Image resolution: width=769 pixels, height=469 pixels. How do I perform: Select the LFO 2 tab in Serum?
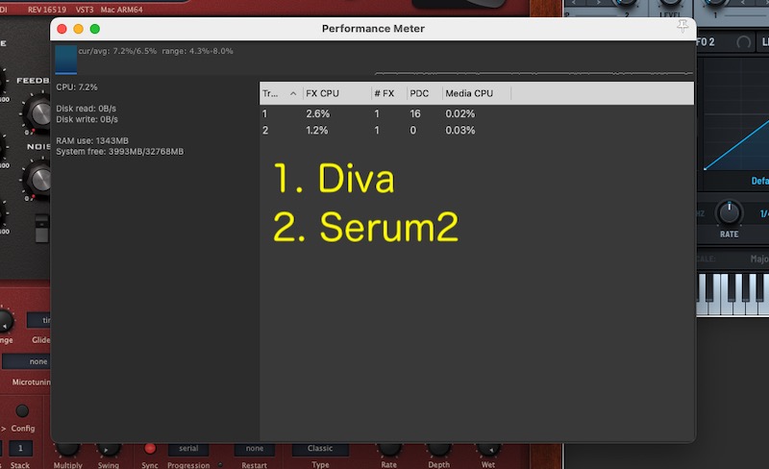(x=707, y=42)
